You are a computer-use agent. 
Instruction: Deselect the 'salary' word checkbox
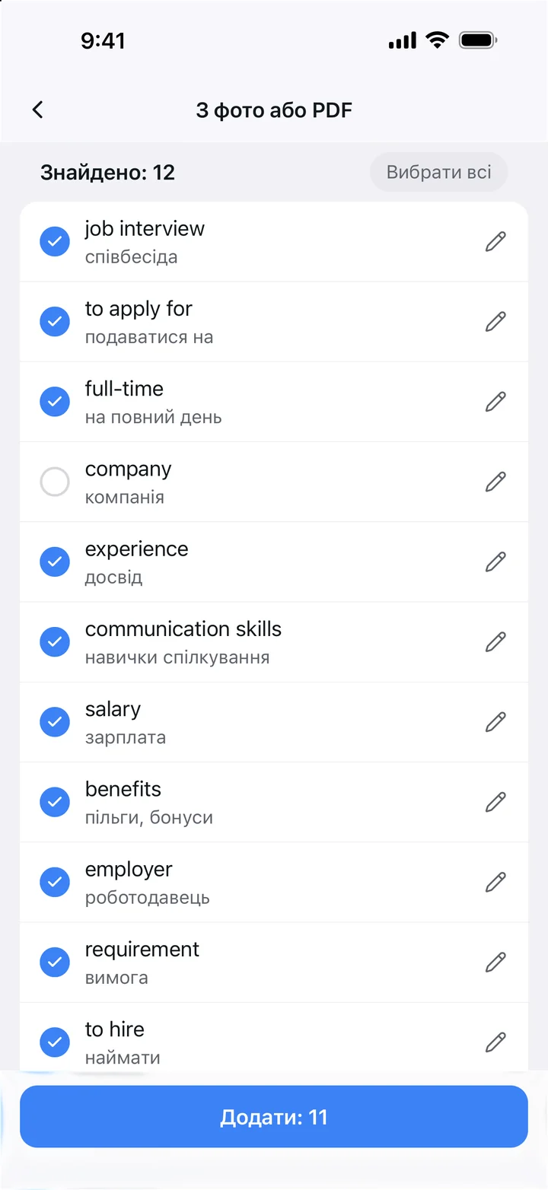(55, 721)
